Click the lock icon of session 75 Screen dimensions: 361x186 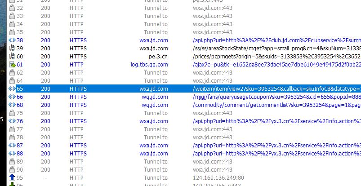tap(12, 113)
